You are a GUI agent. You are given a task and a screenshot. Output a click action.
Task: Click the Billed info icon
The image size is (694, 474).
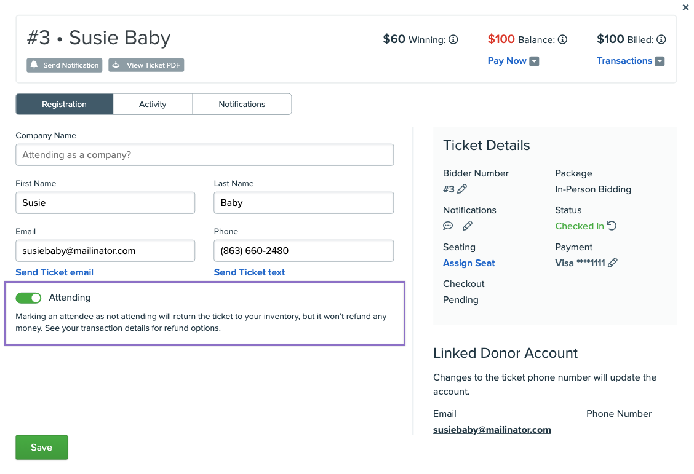click(661, 40)
